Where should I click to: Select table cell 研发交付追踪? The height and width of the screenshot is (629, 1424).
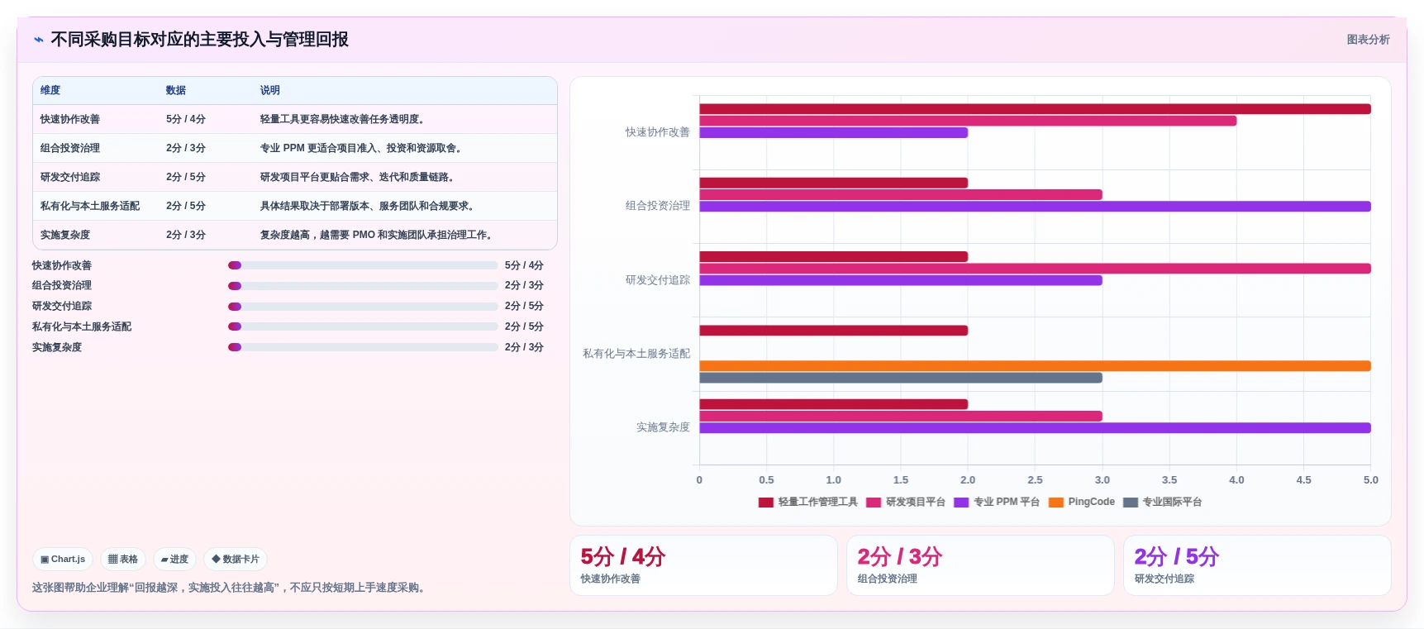(x=70, y=177)
